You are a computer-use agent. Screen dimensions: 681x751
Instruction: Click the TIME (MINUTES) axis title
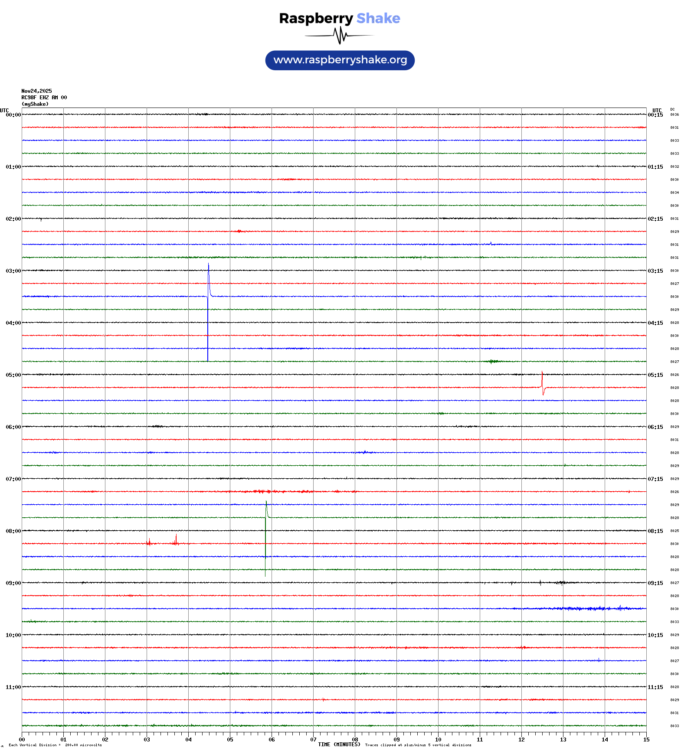click(339, 744)
